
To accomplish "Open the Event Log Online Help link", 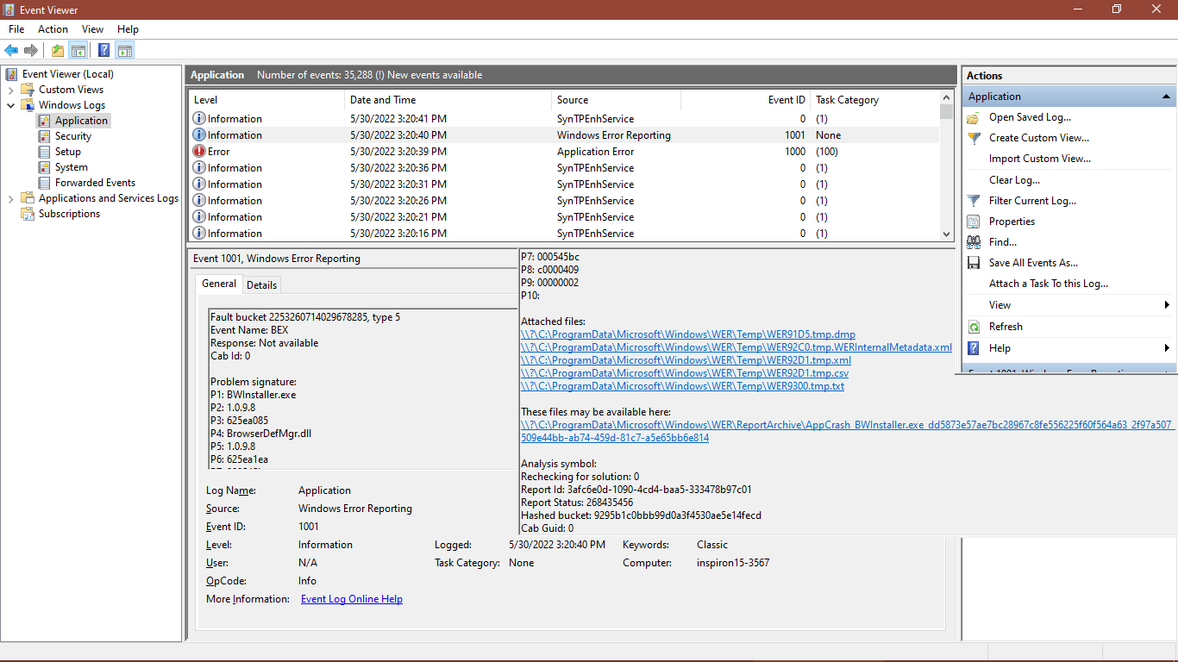I will click(x=352, y=599).
